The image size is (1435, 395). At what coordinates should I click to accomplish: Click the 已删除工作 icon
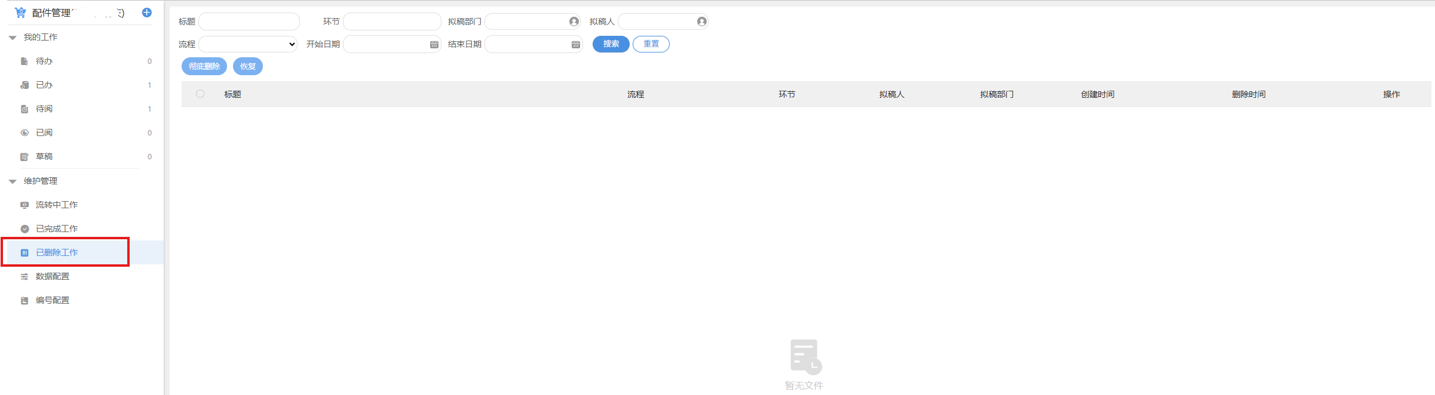tap(24, 252)
